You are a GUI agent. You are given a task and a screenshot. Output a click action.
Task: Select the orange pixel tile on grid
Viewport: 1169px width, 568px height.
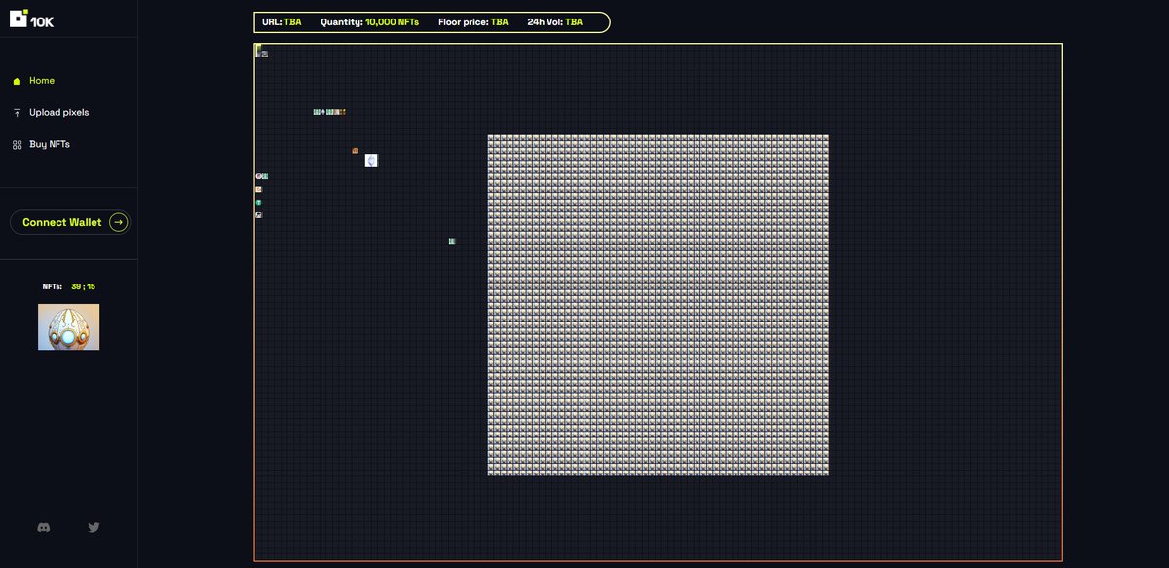coord(355,151)
